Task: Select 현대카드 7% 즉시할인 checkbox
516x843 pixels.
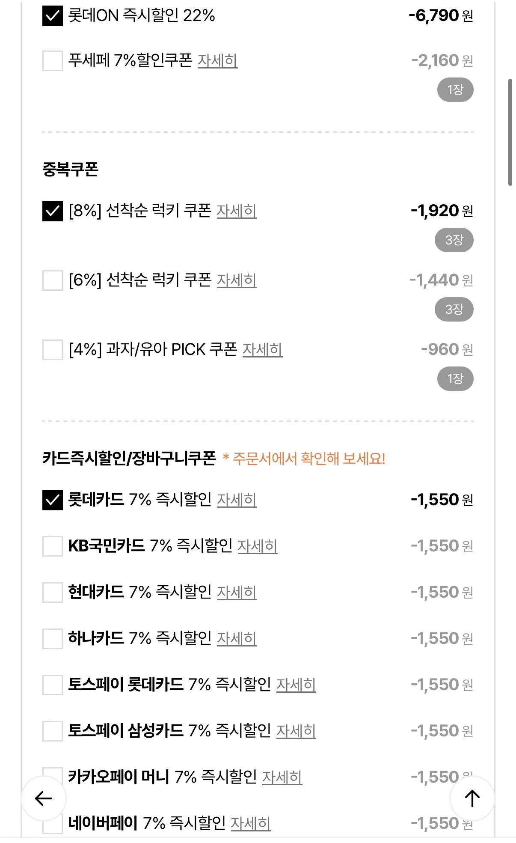Action: [x=53, y=593]
